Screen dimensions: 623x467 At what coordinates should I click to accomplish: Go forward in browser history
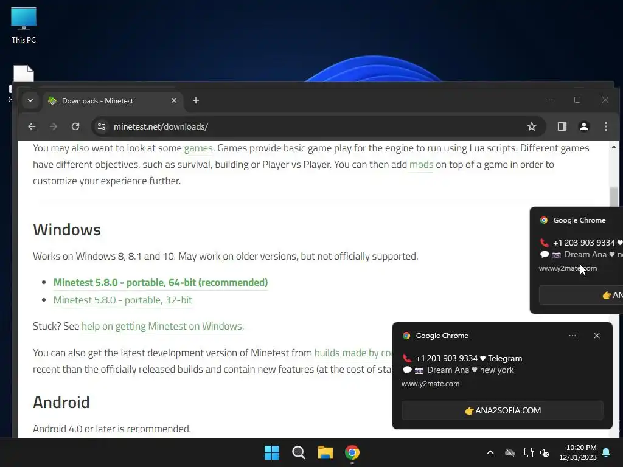(x=54, y=126)
